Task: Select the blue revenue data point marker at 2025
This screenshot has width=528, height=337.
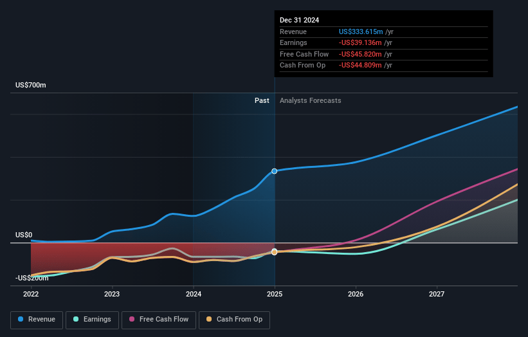Action: point(275,171)
